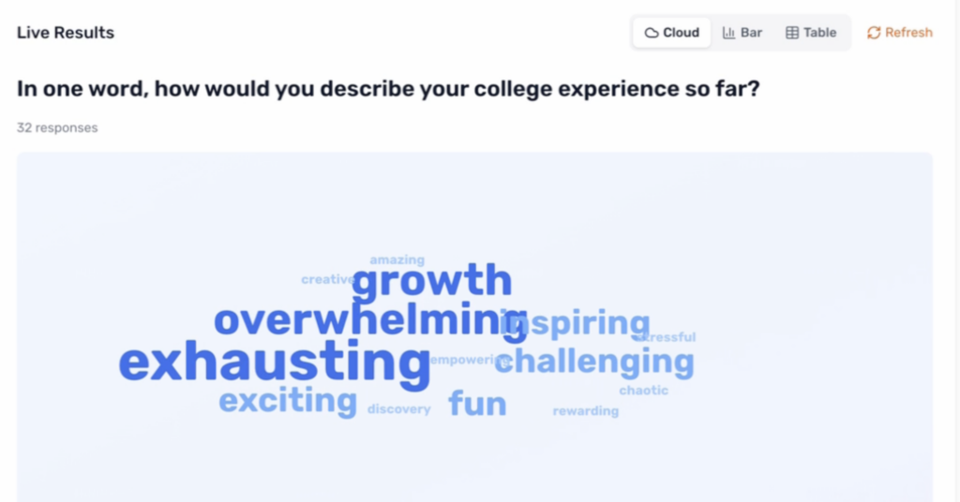Select 'challenging' in the word cloud
This screenshot has width=960, height=502.
click(600, 362)
